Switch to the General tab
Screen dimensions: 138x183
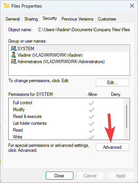coord(13,19)
